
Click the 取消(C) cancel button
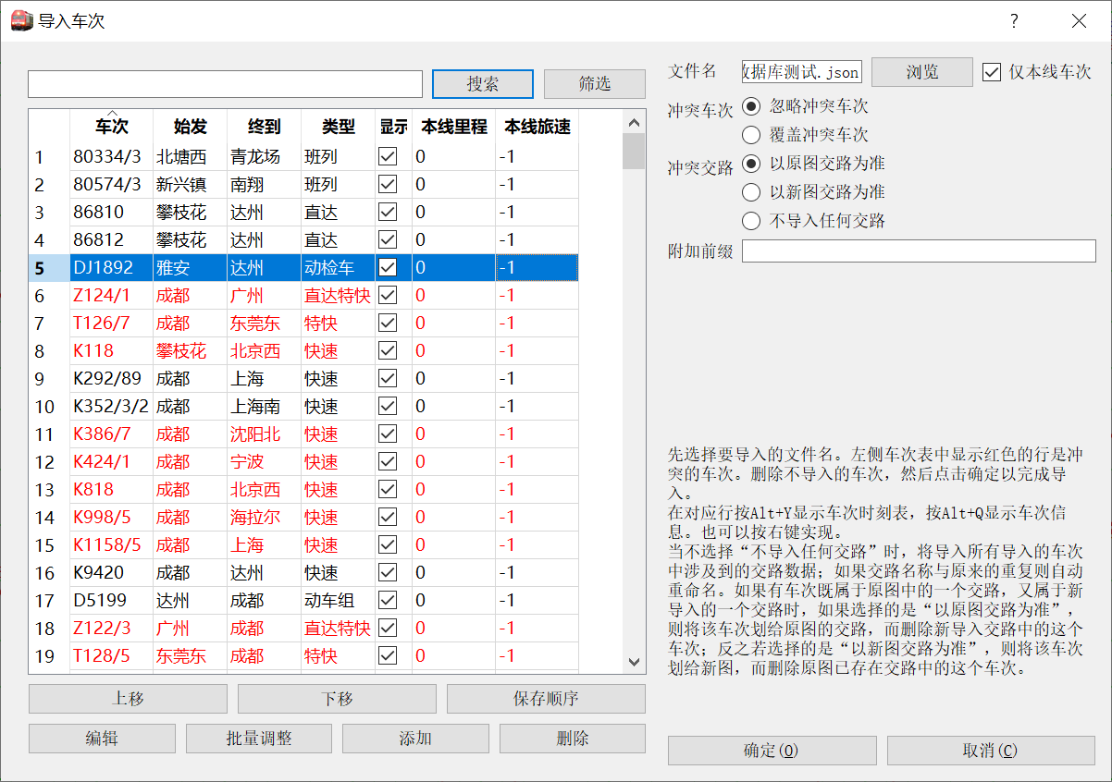click(x=991, y=751)
